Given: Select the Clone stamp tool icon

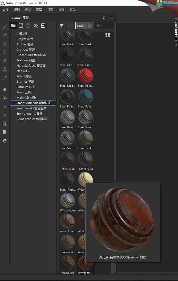Looking at the screenshot, I should click(x=5, y=69).
